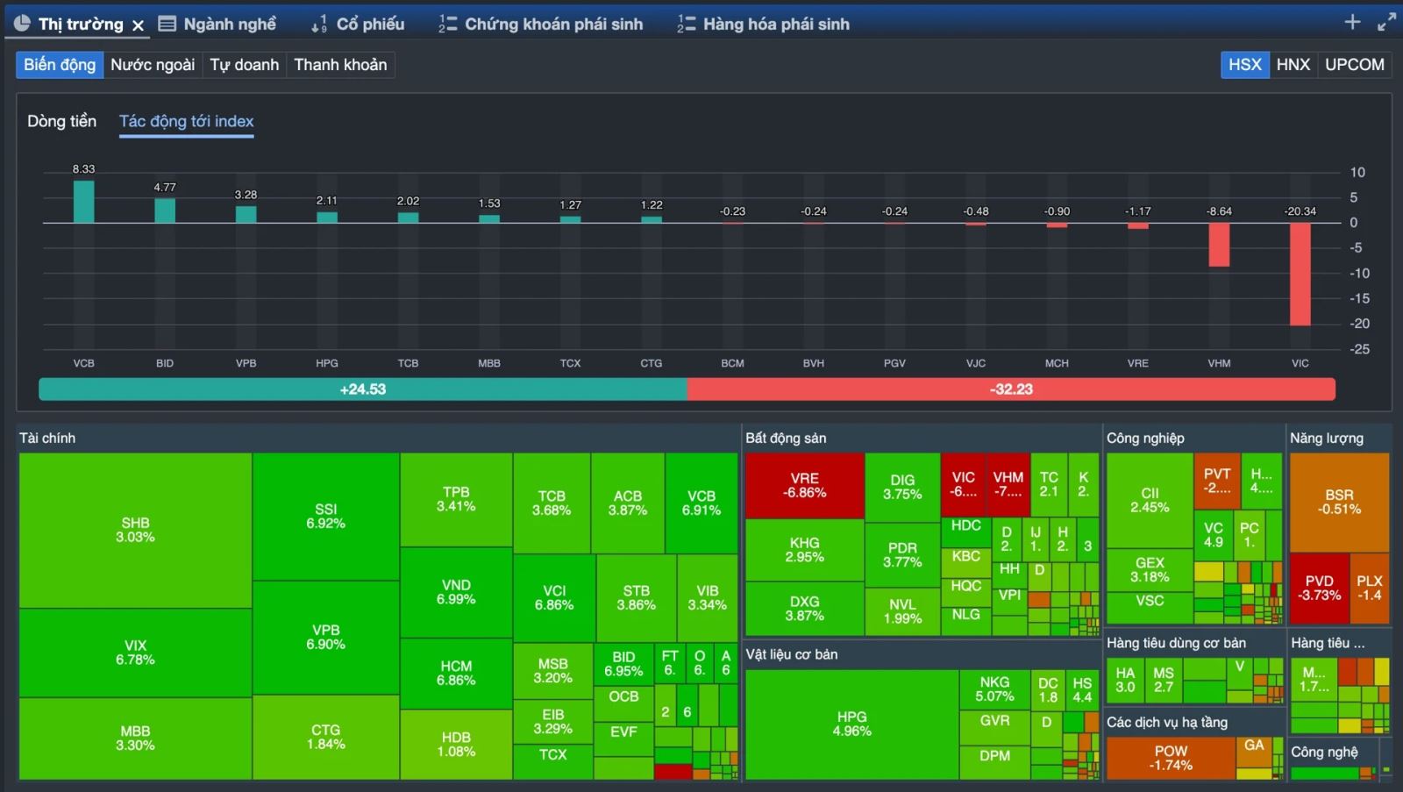Screen dimensions: 1403x792
Task: Switch to Nước ngoài view
Action: [x=153, y=65]
